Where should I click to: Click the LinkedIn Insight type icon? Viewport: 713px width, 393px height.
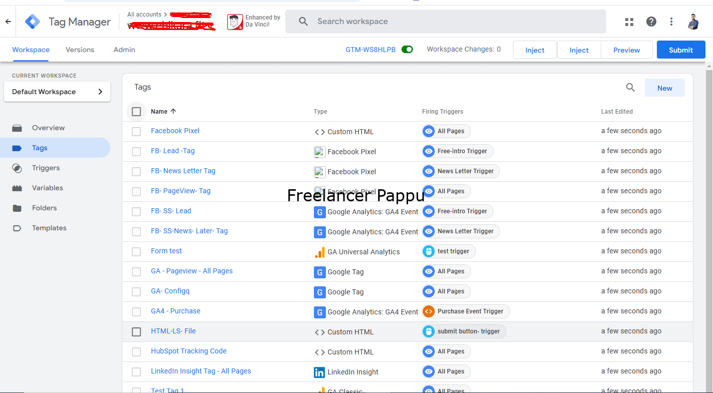pyautogui.click(x=319, y=372)
